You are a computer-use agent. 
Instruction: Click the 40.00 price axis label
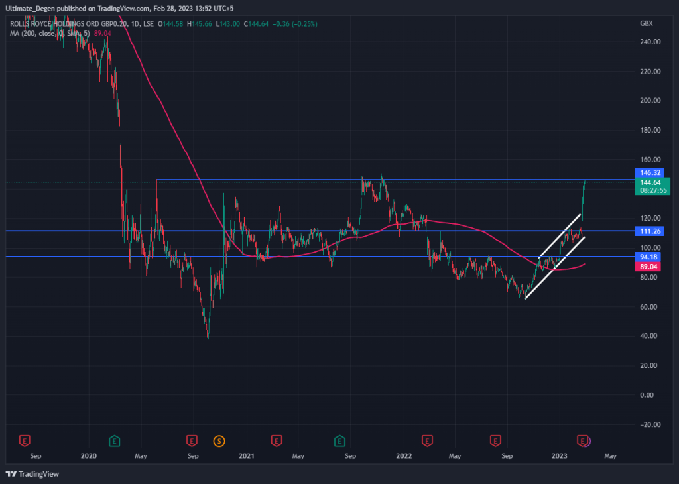point(648,336)
